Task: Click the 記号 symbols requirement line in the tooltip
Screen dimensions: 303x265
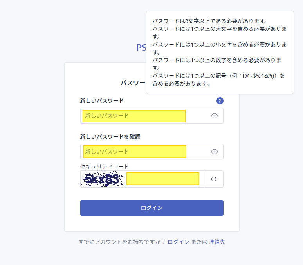Action: (x=219, y=80)
